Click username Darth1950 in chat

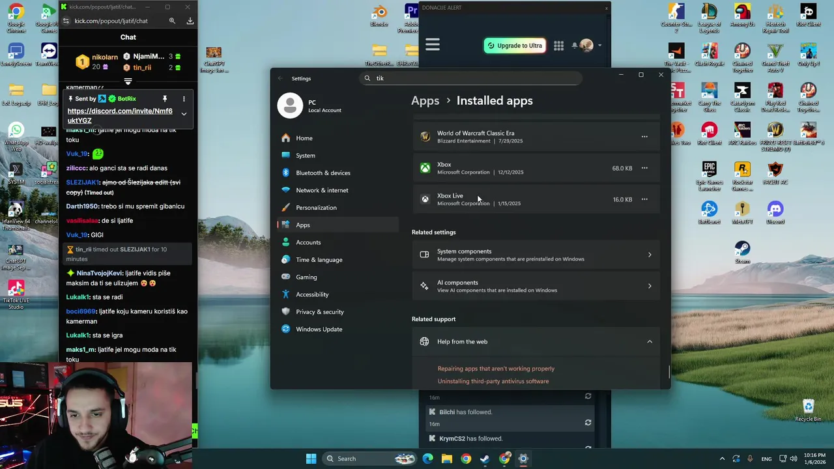[80, 206]
